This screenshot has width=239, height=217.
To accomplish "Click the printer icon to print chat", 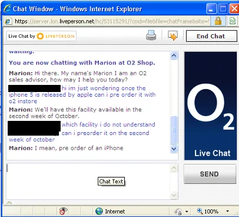I will pos(151,35).
